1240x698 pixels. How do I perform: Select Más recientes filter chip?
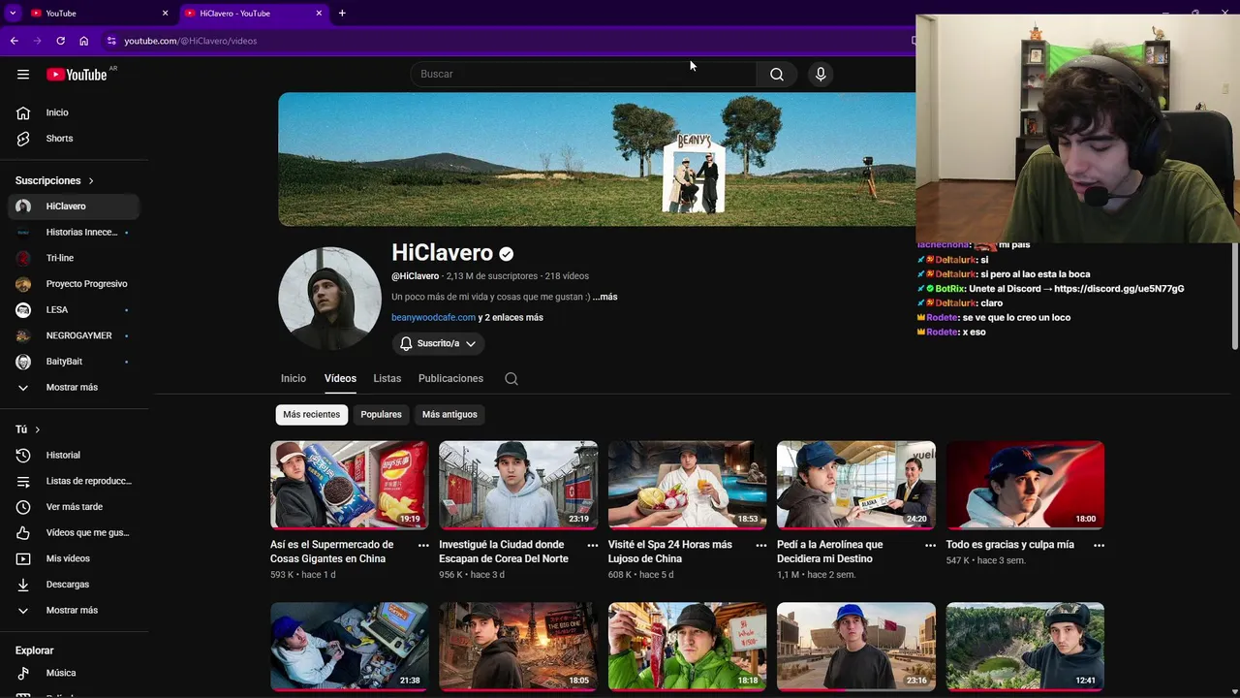(x=312, y=414)
